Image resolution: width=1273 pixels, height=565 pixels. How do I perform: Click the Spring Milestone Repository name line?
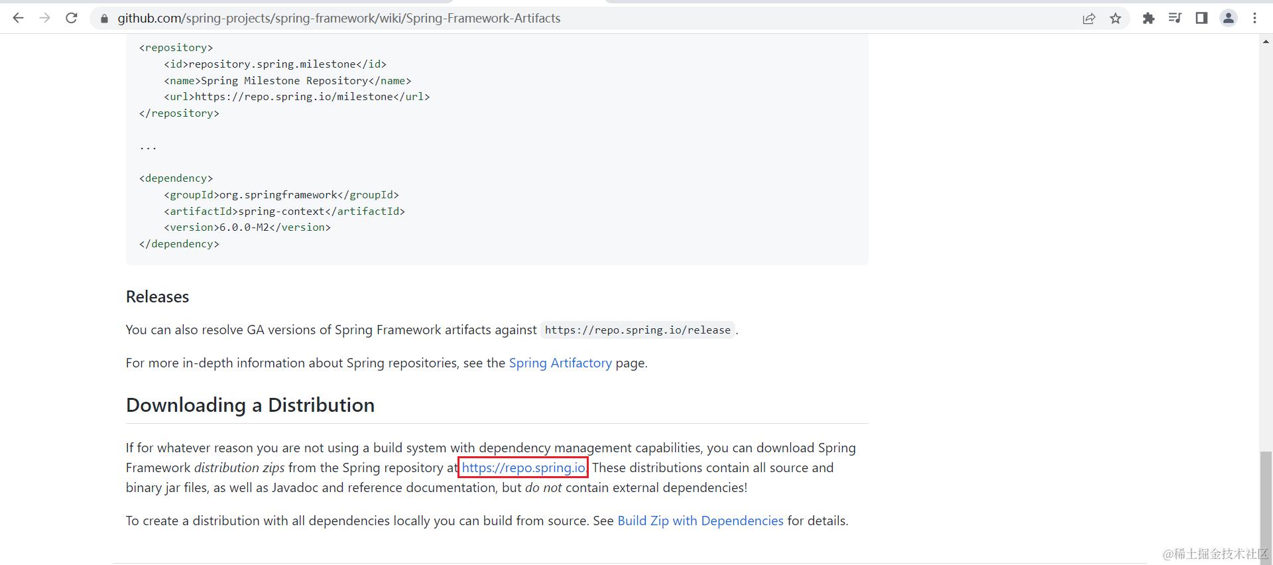(x=288, y=81)
